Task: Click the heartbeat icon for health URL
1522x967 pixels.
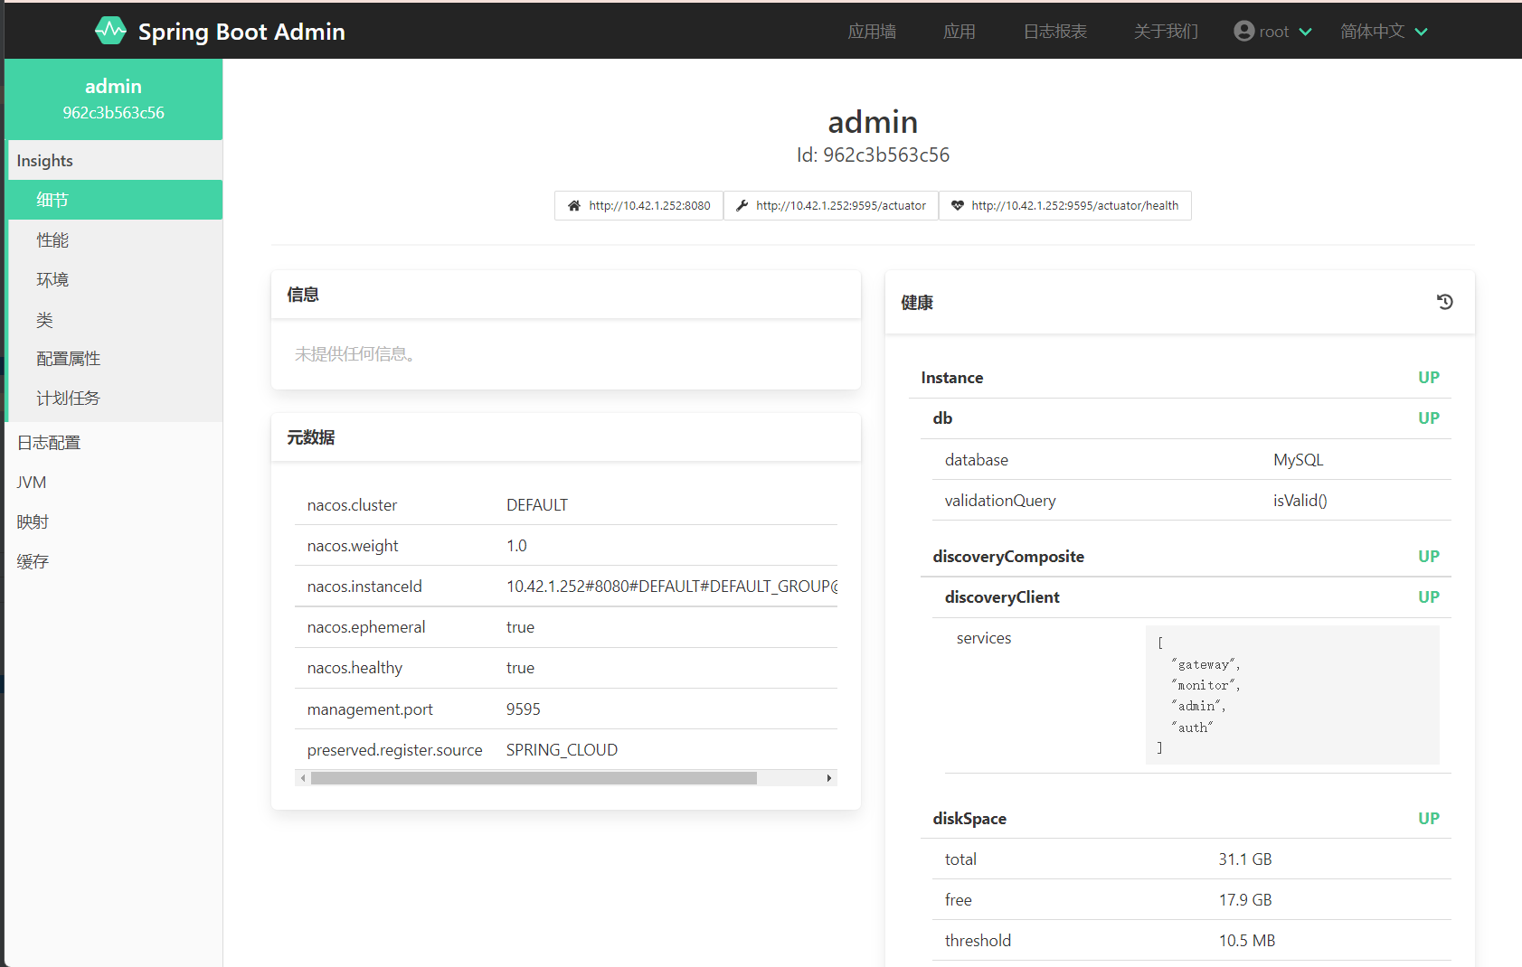Action: point(957,206)
